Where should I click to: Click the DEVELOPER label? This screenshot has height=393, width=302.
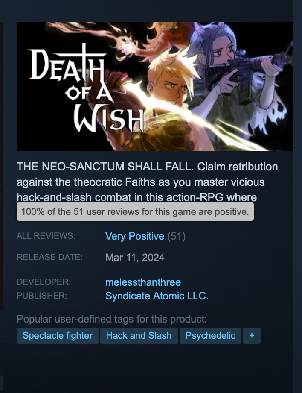click(x=44, y=282)
